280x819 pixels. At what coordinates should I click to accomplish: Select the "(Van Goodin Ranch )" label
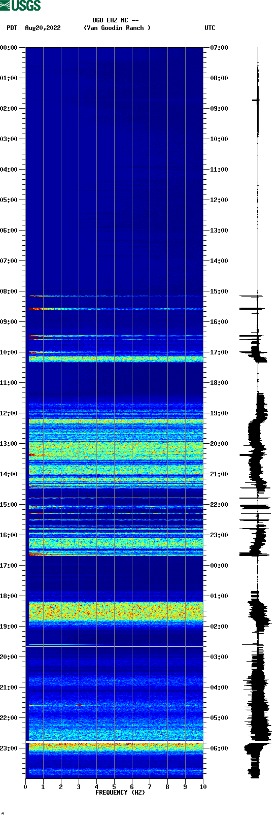coord(117,28)
